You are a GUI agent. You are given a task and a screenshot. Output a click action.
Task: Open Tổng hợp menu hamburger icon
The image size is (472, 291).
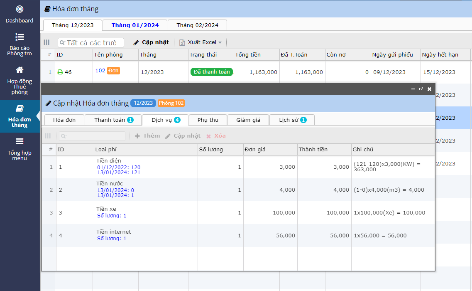pyautogui.click(x=20, y=141)
